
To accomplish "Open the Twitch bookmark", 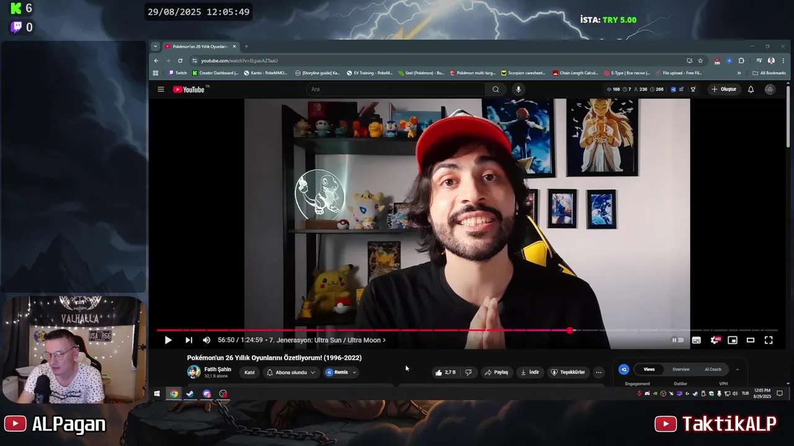I will coord(177,73).
